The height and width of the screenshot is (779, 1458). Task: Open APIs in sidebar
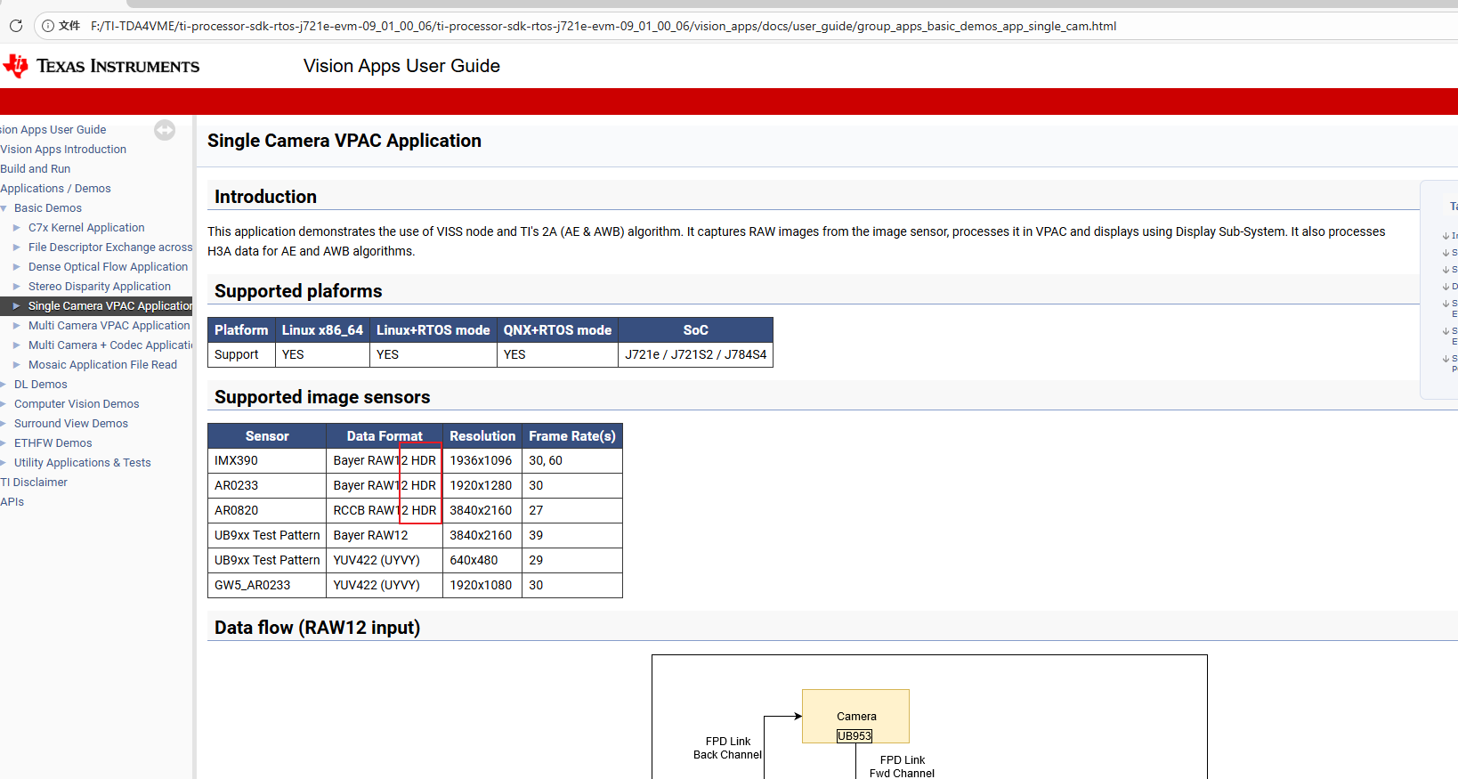12,502
